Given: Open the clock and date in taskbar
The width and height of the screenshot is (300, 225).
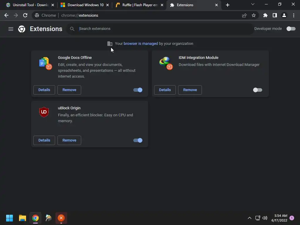Looking at the screenshot, I should click(x=279, y=218).
